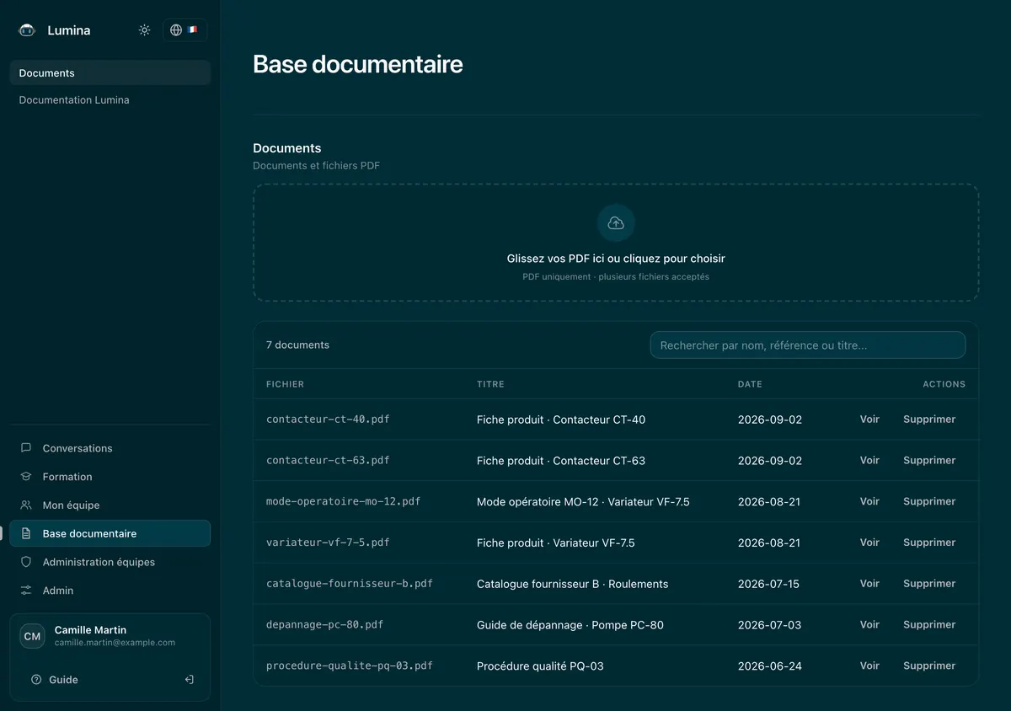Image resolution: width=1011 pixels, height=711 pixels.
Task: Click filename mode-operatoire-mo-12.pdf
Action: 343,501
